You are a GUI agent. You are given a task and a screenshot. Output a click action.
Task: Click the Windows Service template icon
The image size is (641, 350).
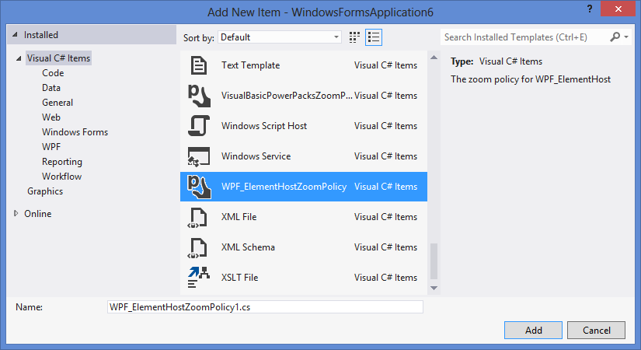point(199,156)
